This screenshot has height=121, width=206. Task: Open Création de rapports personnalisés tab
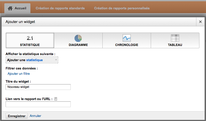tap(122, 8)
